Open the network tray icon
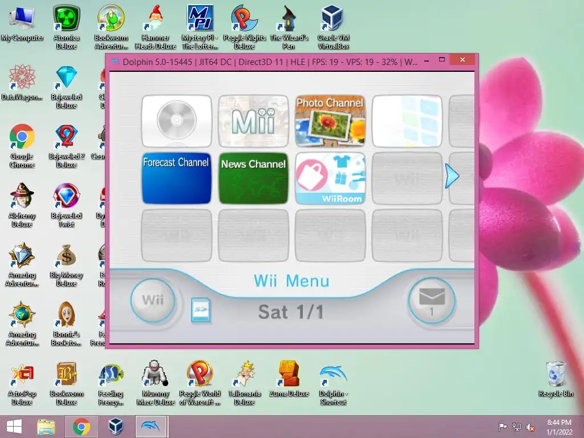 click(517, 427)
